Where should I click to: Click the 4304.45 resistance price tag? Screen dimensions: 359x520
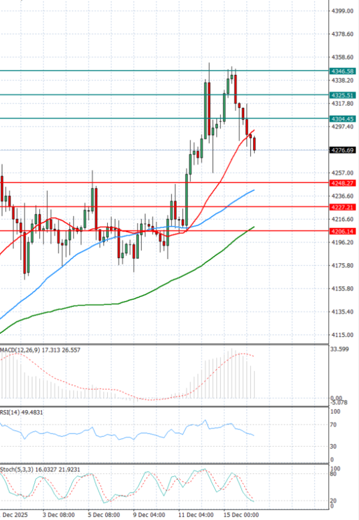point(342,119)
